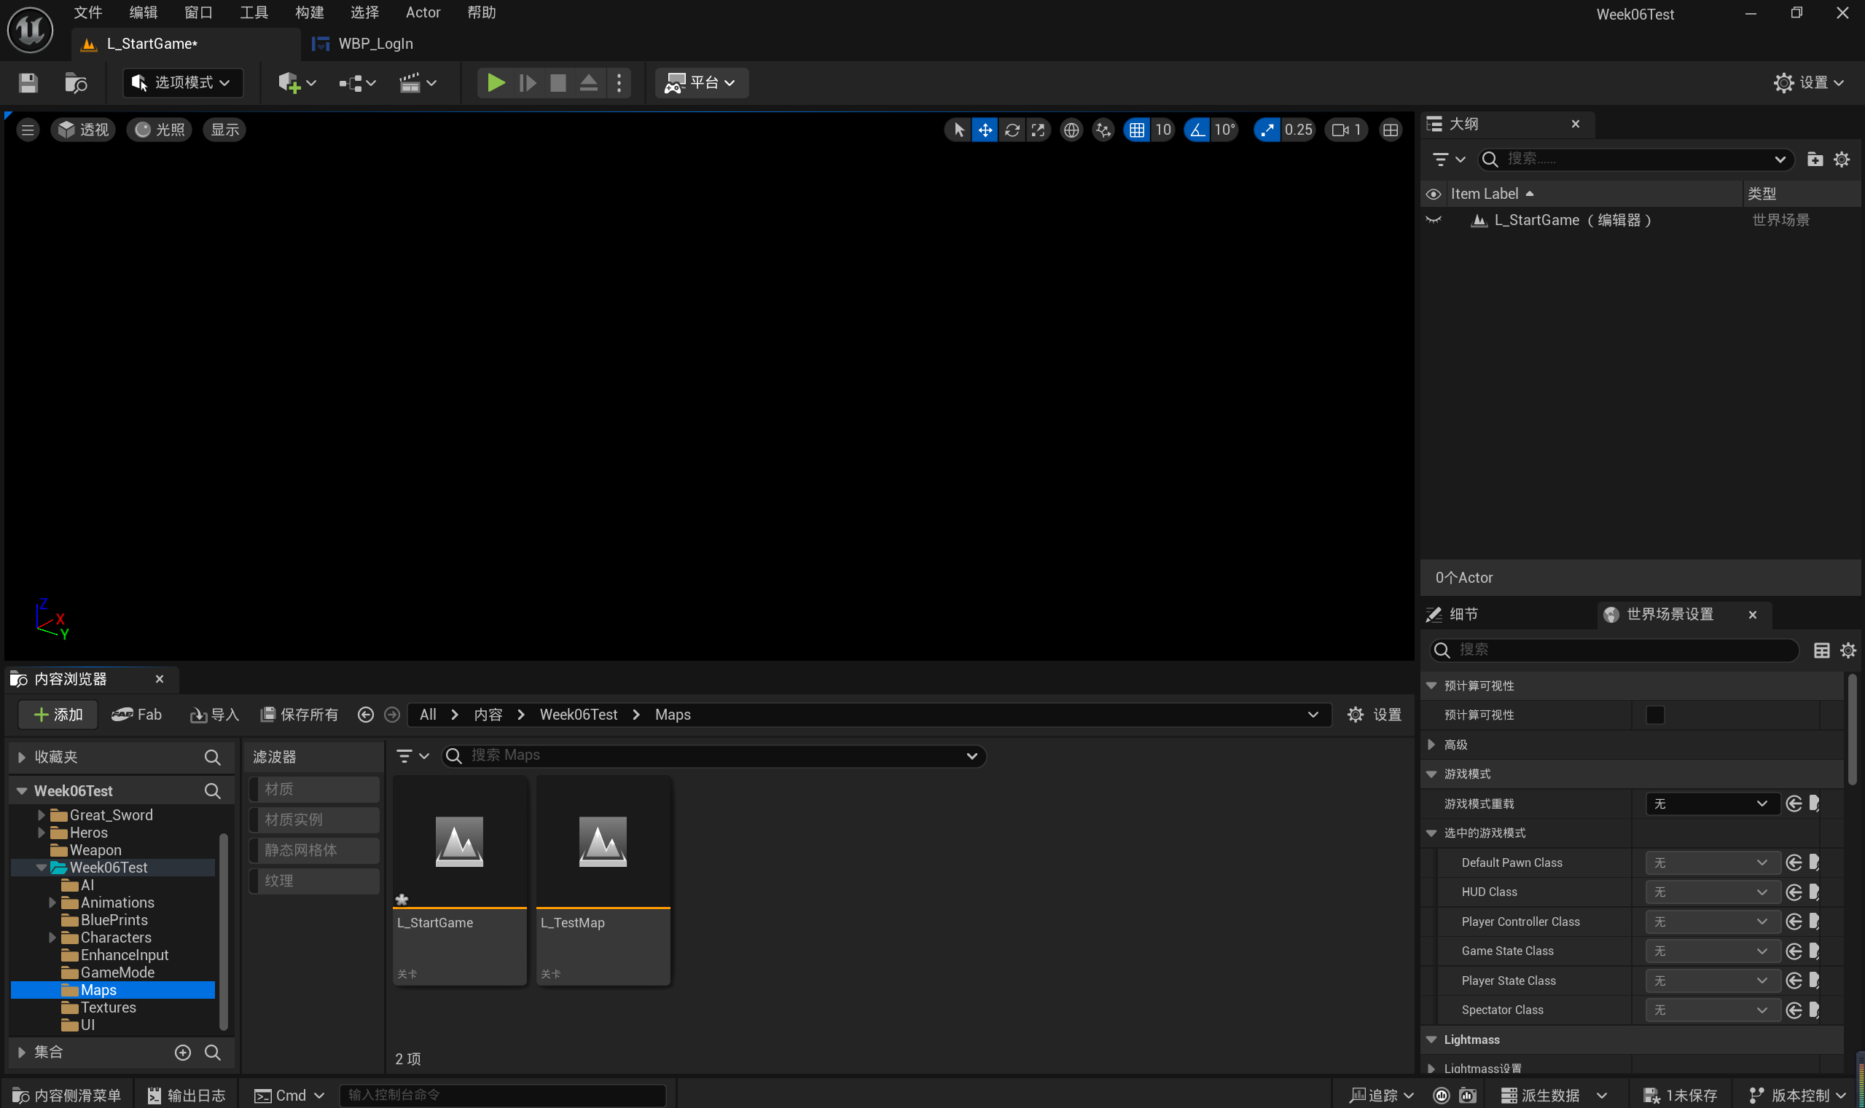Click the 保存所有 button
The image size is (1865, 1108).
point(299,715)
